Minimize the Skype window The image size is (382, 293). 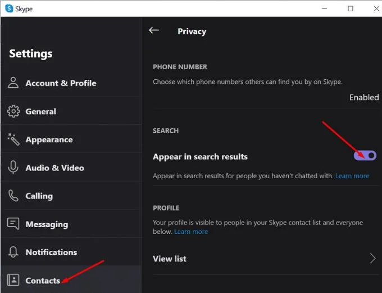[324, 8]
